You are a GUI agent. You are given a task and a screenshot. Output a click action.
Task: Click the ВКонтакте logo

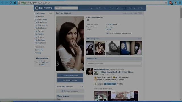[x=44, y=8]
